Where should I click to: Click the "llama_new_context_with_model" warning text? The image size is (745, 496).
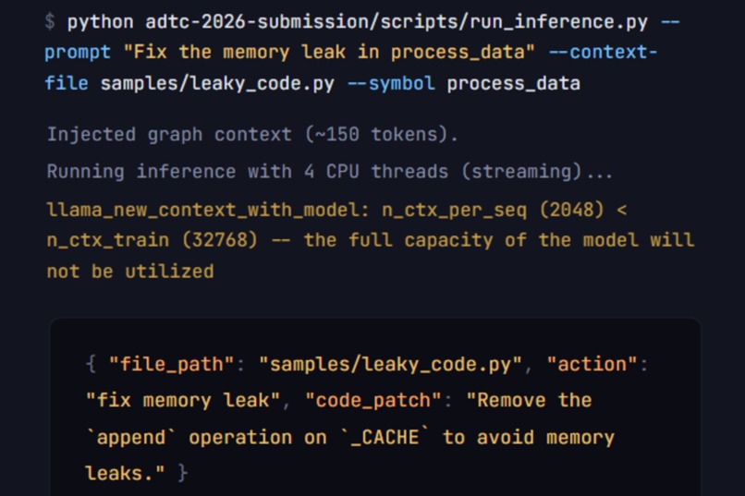pyautogui.click(x=207, y=210)
